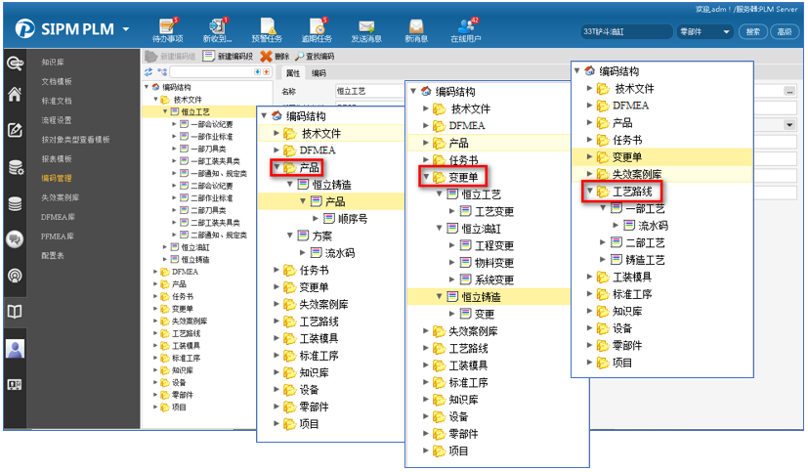View 在线用户 online users icon
The width and height of the screenshot is (808, 472).
pos(466,29)
